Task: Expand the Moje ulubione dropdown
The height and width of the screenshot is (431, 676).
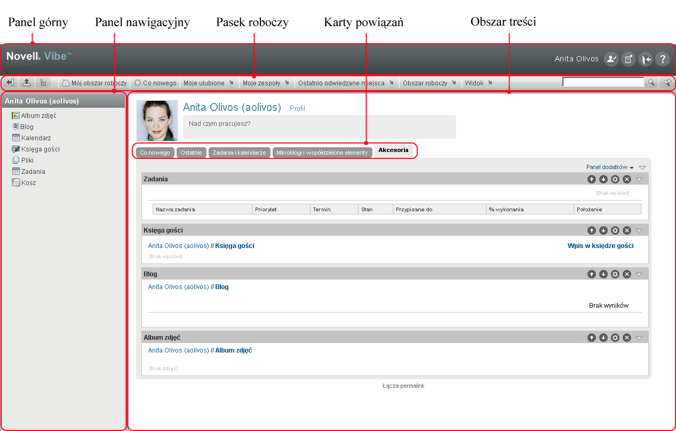Action: point(209,83)
